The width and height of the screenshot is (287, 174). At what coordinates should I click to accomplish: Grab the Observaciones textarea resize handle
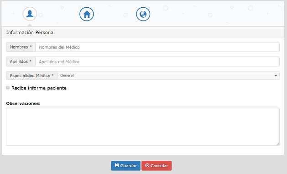[x=278, y=144]
